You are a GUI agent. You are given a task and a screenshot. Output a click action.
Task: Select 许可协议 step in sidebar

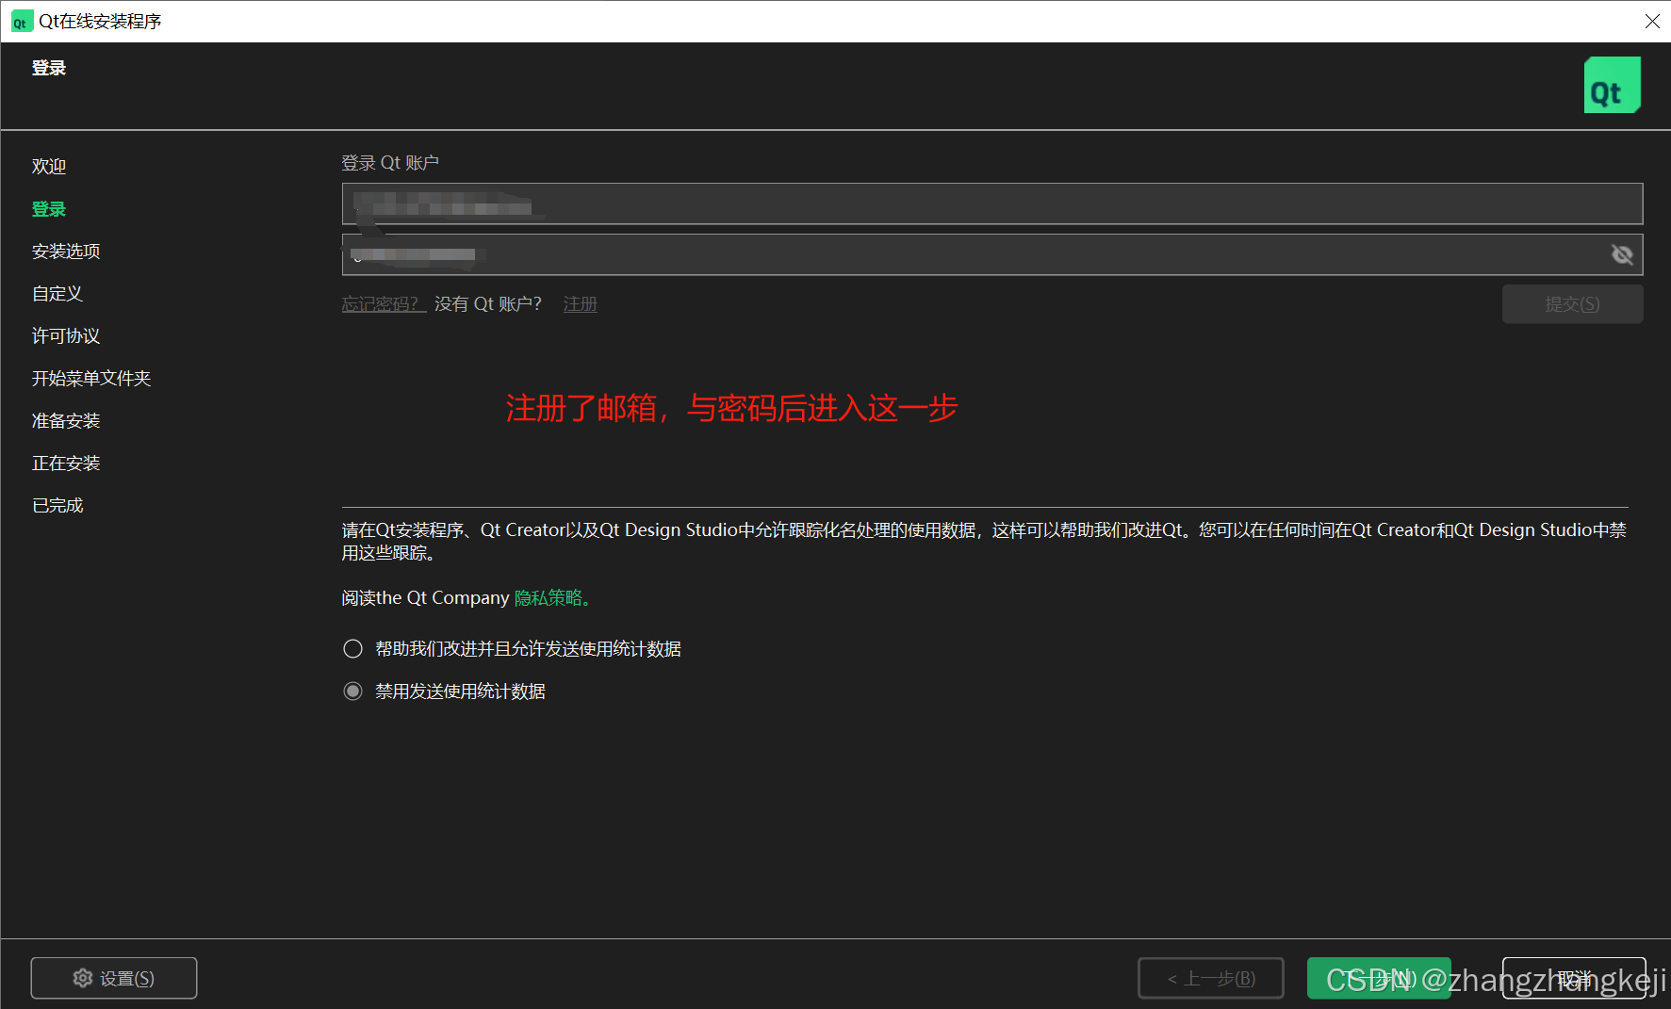[x=66, y=336]
